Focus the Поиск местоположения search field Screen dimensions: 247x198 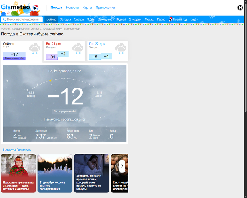tap(24, 19)
